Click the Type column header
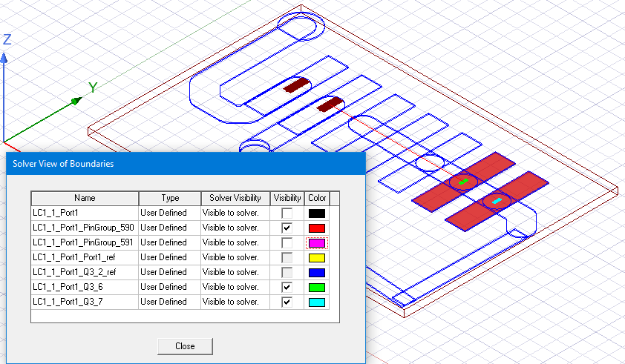The width and height of the screenshot is (625, 364). click(x=170, y=199)
